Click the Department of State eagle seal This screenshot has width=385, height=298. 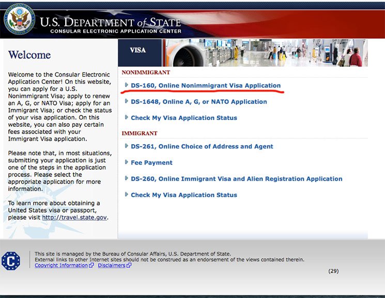(x=20, y=20)
